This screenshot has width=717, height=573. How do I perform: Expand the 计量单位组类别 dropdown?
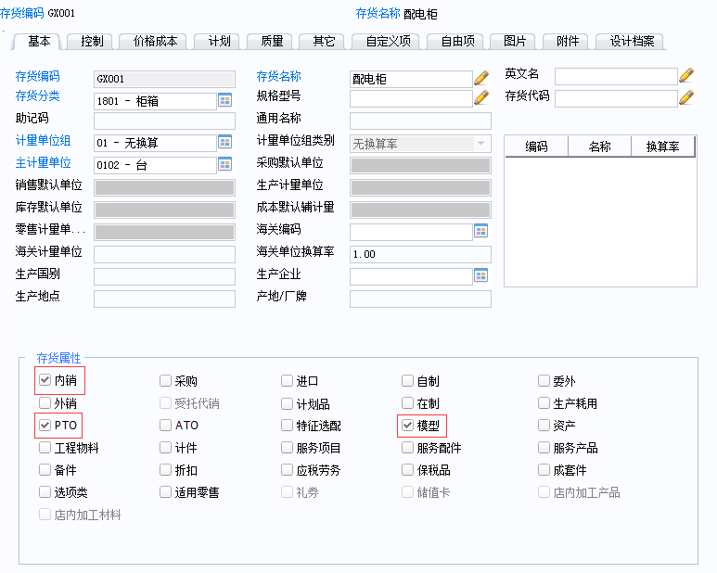(480, 144)
